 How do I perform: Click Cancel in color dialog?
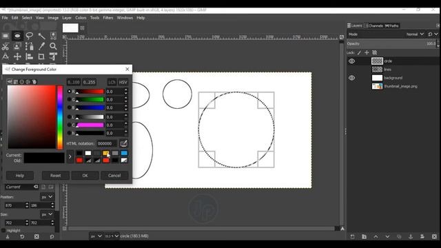click(114, 176)
